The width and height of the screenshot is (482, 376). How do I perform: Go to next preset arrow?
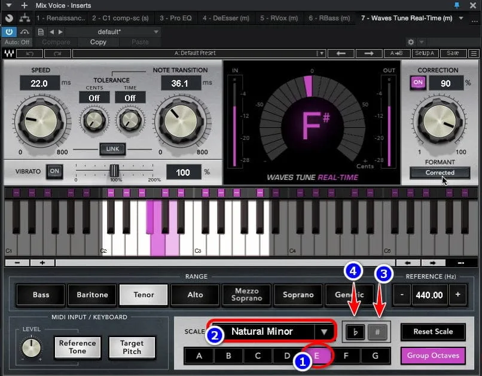[60, 32]
